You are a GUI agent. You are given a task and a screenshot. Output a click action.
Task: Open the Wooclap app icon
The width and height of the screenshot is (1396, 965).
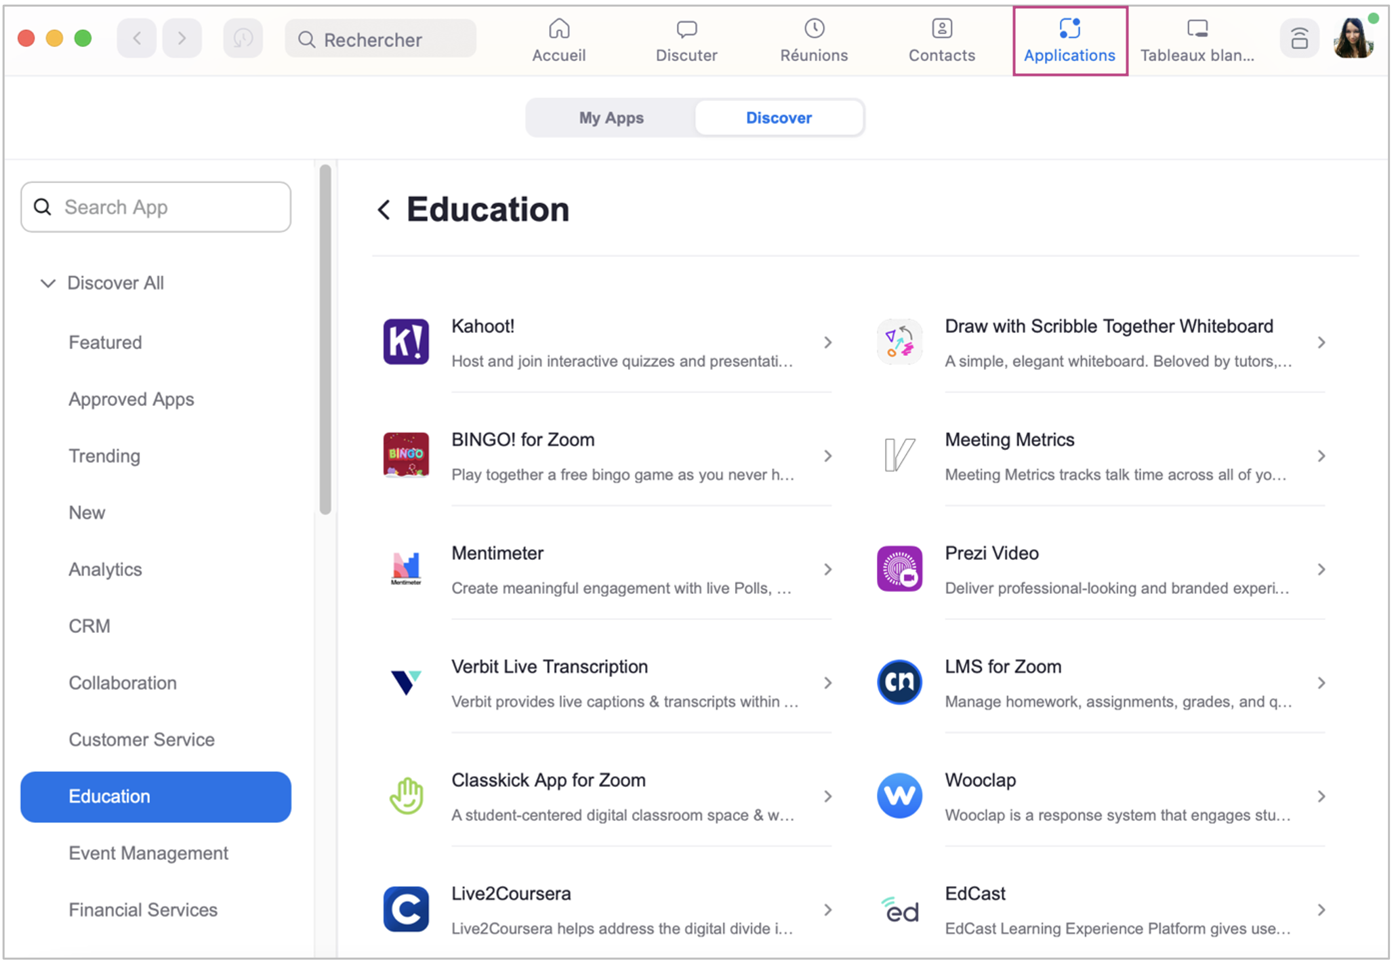click(x=899, y=796)
